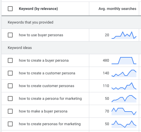Show sparkline for 'how to create a persona for marketing'
Viewport: 141px width, 132px height.
point(124,99)
